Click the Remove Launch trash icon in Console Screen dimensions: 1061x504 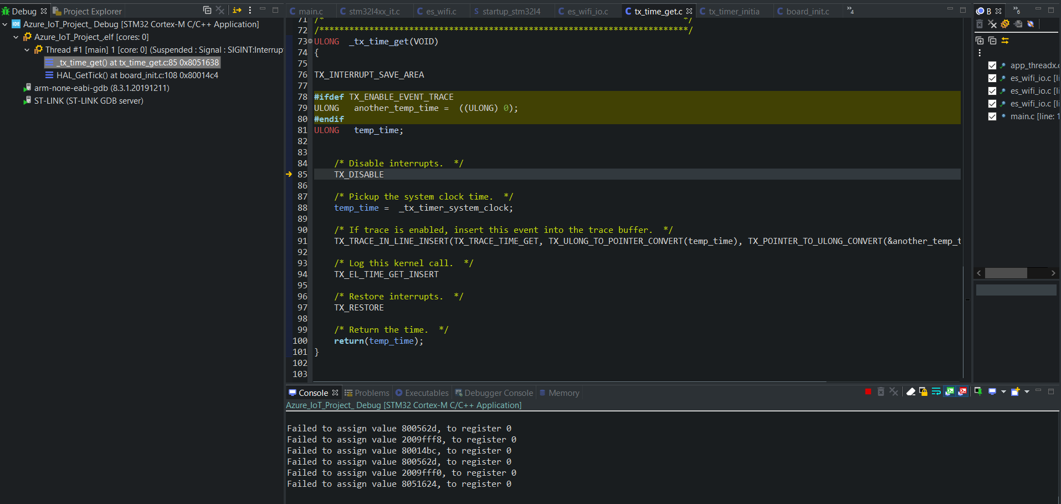(x=881, y=391)
